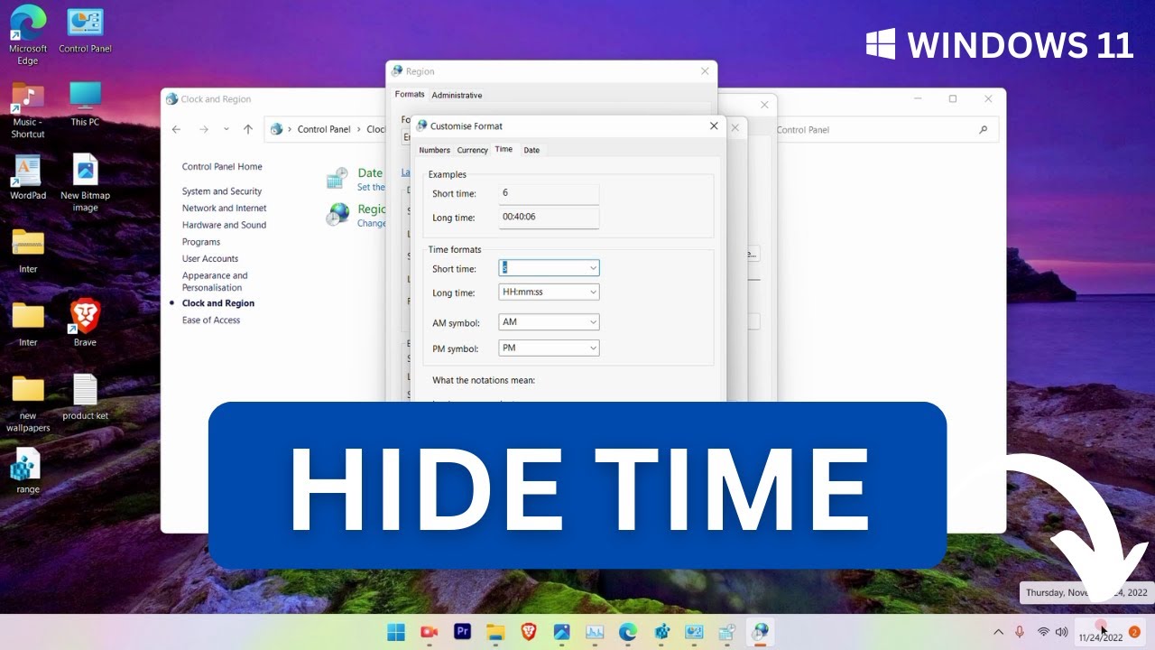1155x650 pixels.
Task: Select the Brave browser desktop icon
Action: (x=85, y=323)
